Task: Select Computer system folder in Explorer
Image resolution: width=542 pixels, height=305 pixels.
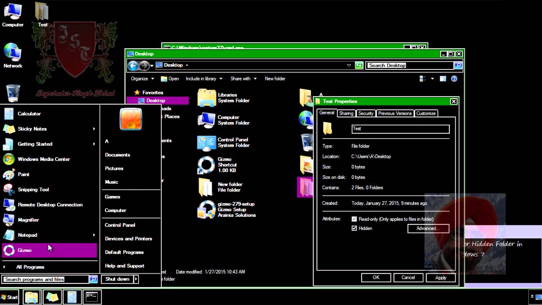Action: click(224, 120)
